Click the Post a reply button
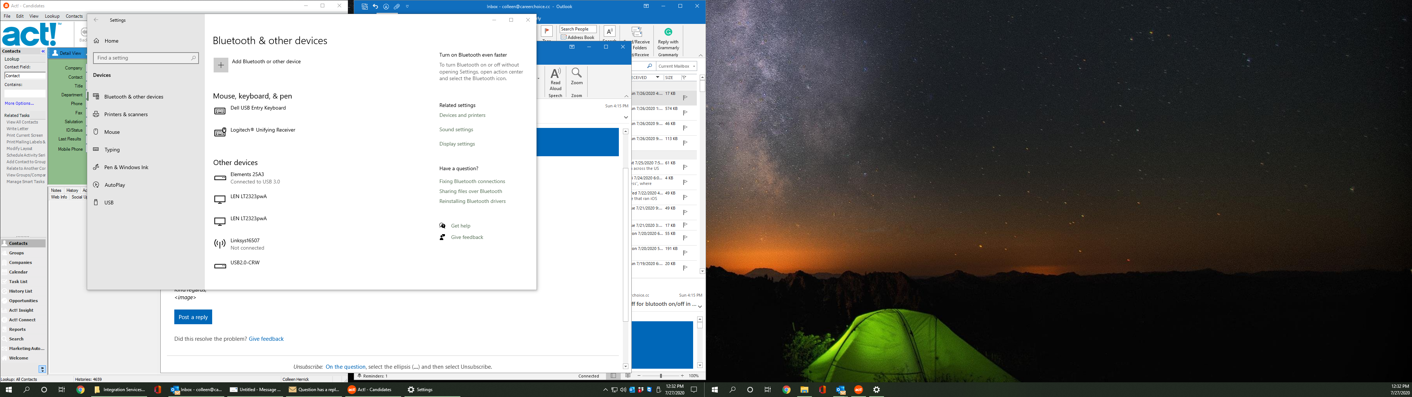 tap(193, 317)
